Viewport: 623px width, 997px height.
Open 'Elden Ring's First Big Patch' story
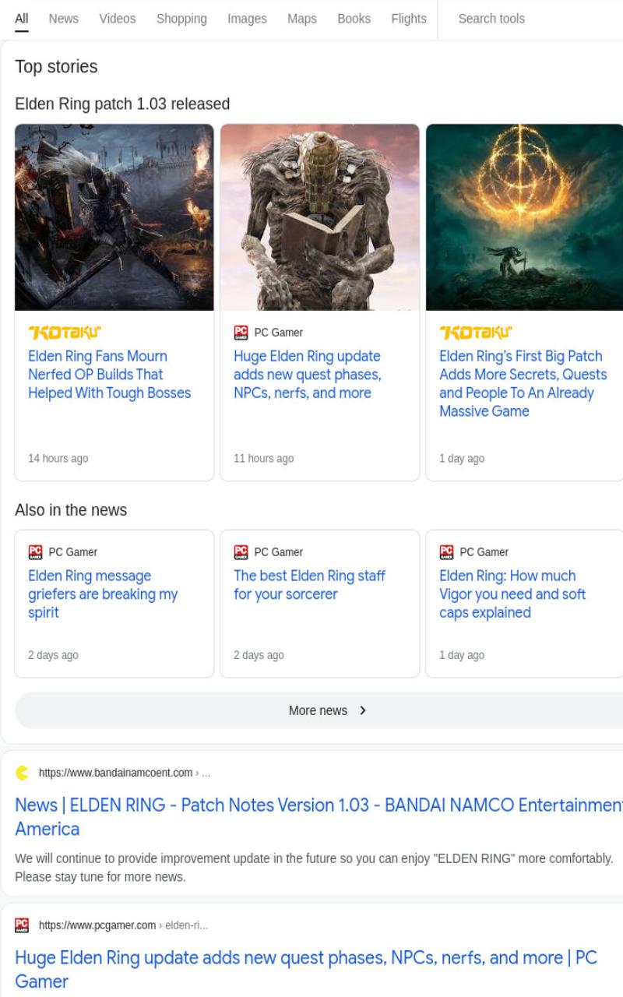coord(523,384)
